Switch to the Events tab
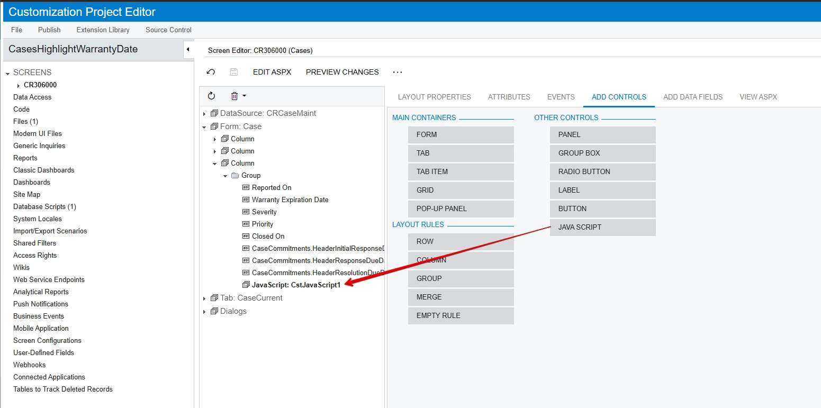Image resolution: width=821 pixels, height=408 pixels. point(561,97)
